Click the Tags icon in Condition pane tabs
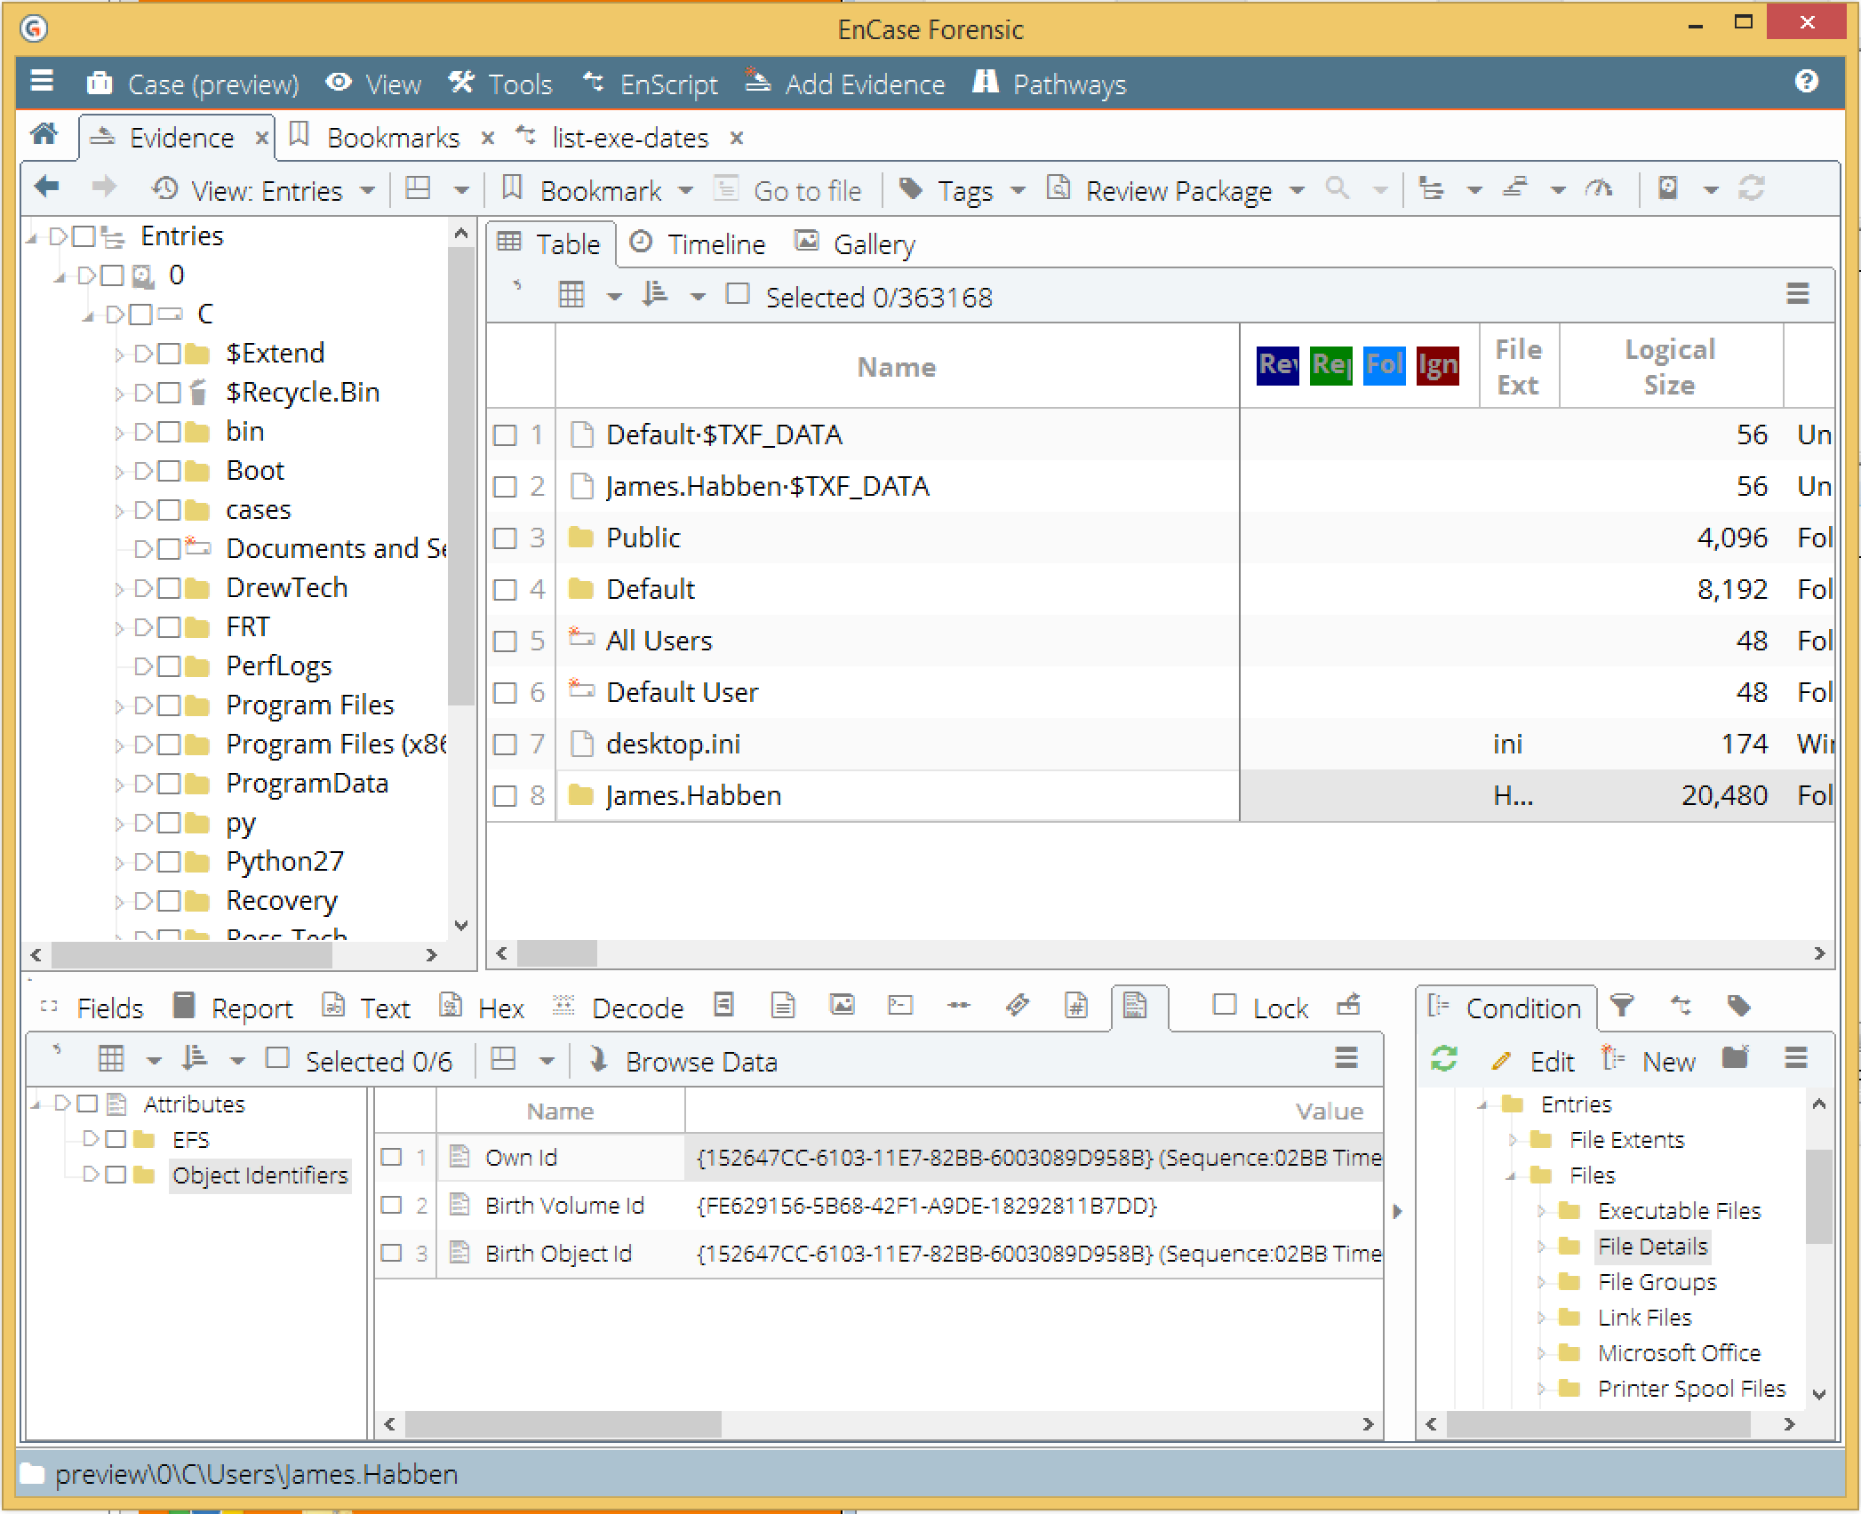 tap(1738, 1006)
